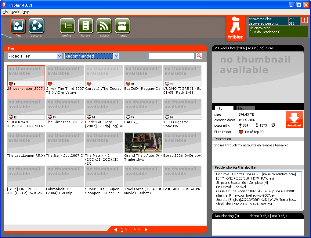Select the HAPPY_FEET thumbnail
Screen dimensions: 311x238
(143, 109)
